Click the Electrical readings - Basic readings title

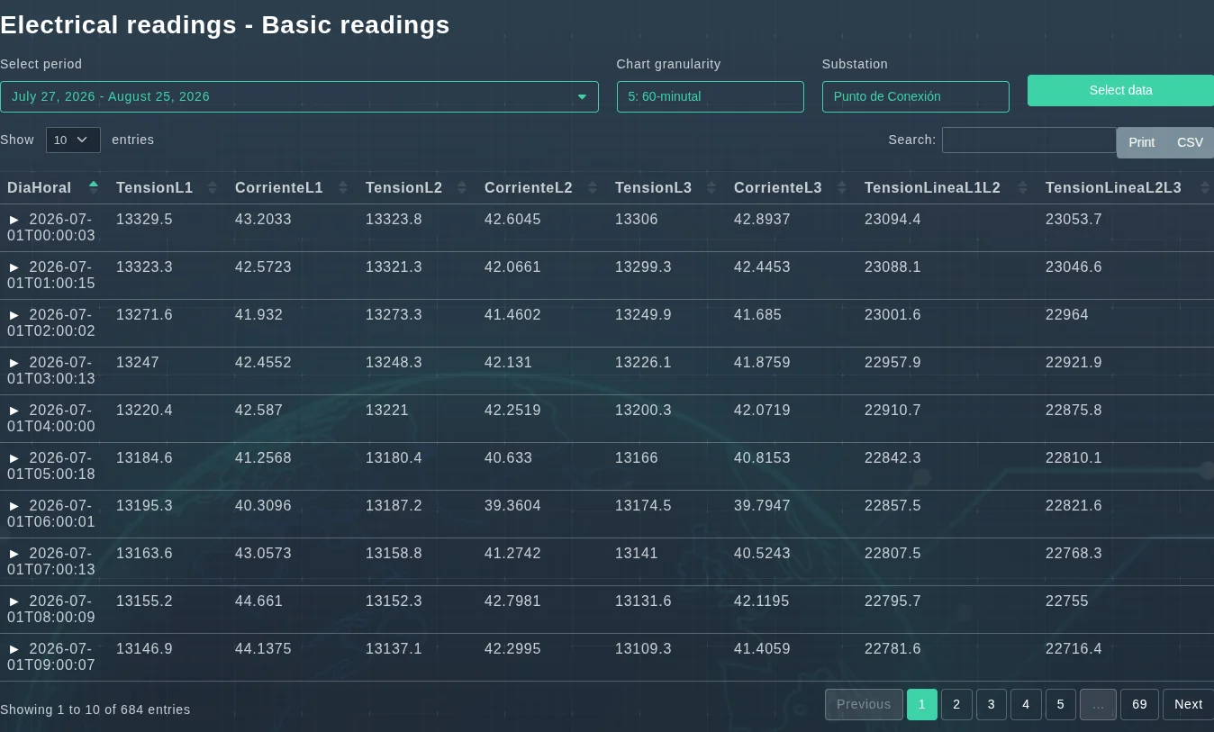tap(225, 25)
